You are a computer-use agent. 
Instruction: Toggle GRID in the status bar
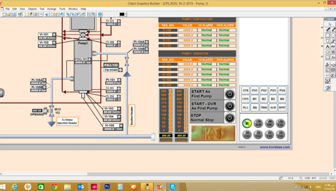coord(332,178)
